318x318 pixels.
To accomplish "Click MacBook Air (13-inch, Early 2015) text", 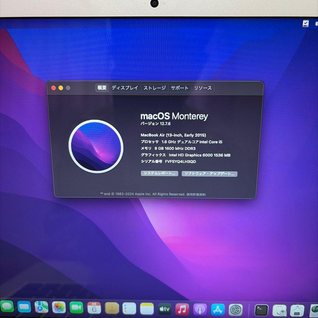I will pyautogui.click(x=173, y=135).
